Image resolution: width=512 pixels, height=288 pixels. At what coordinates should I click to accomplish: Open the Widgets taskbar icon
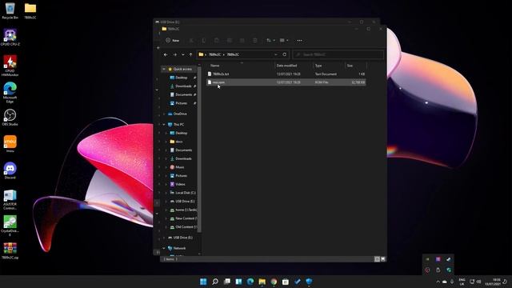pyautogui.click(x=238, y=282)
